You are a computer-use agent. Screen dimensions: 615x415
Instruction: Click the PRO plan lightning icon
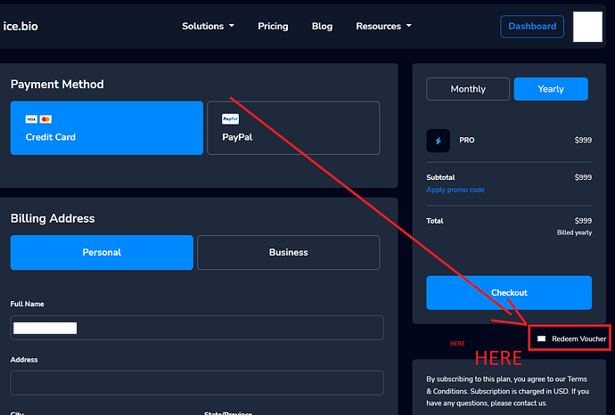click(x=439, y=140)
